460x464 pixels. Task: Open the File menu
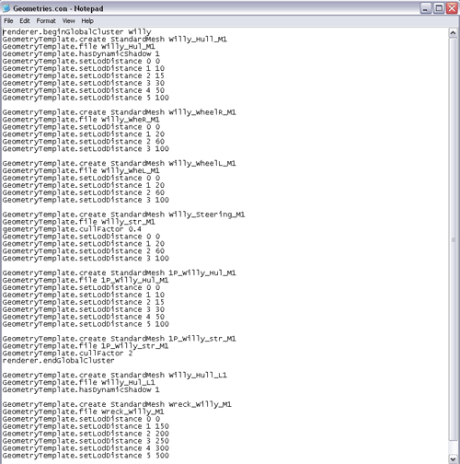[x=8, y=21]
